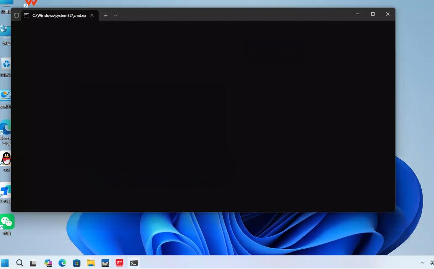Image resolution: width=434 pixels, height=269 pixels.
Task: Open Task View from taskbar
Action: point(33,263)
